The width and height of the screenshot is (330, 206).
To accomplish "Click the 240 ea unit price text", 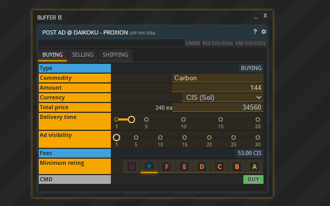I will pos(163,108).
